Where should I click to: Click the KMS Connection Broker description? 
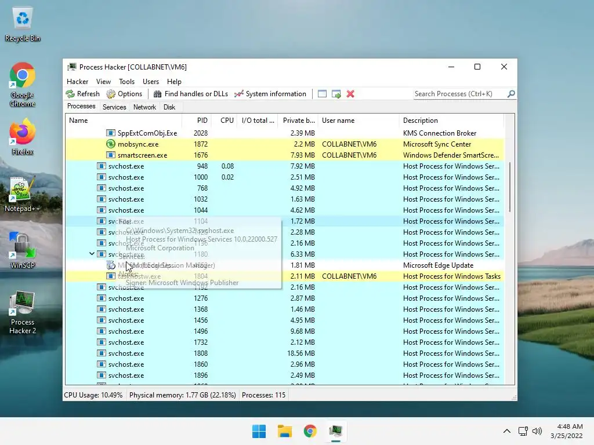click(x=440, y=133)
